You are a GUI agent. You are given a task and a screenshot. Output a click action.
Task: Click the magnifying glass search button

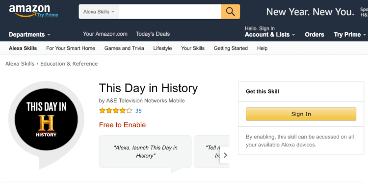coord(230,11)
